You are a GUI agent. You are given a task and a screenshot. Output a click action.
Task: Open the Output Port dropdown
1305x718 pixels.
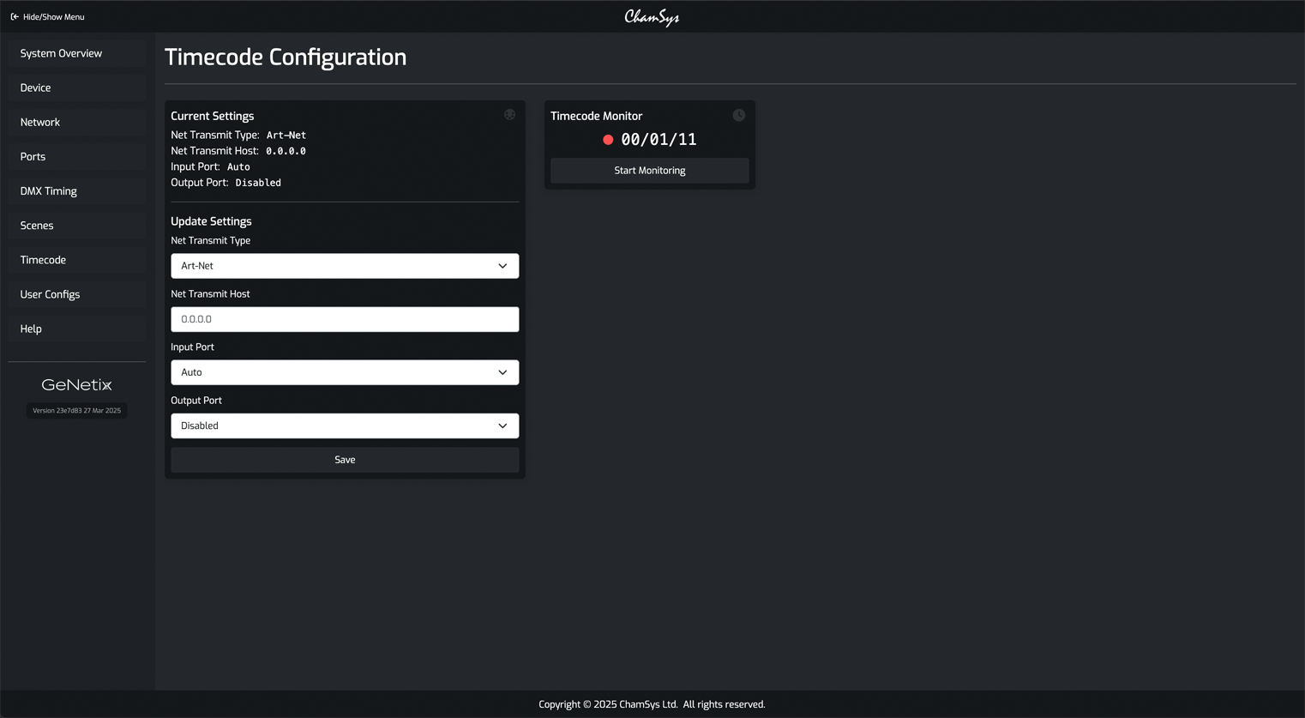345,425
